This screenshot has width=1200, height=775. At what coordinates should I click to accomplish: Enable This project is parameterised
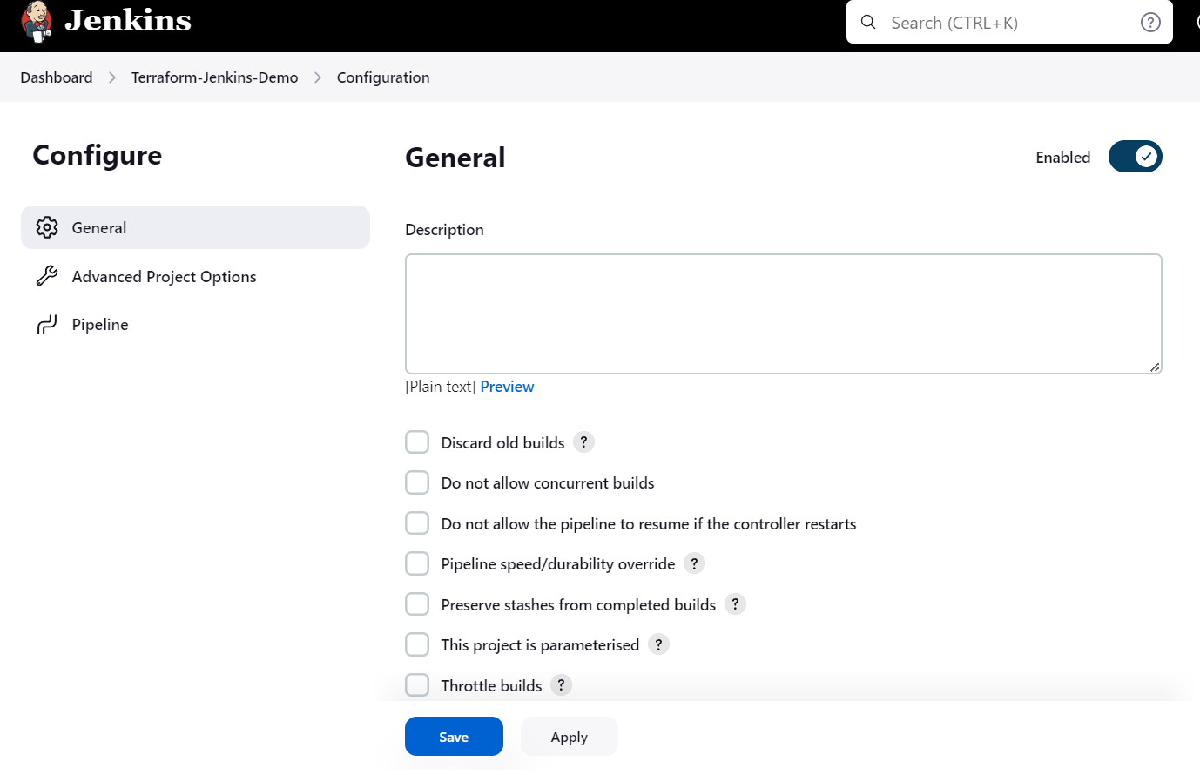pos(417,644)
